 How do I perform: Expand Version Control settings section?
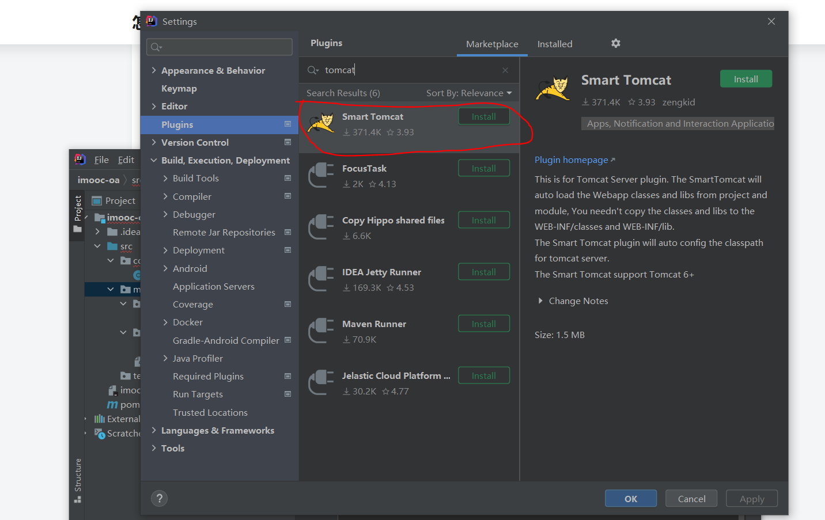154,142
